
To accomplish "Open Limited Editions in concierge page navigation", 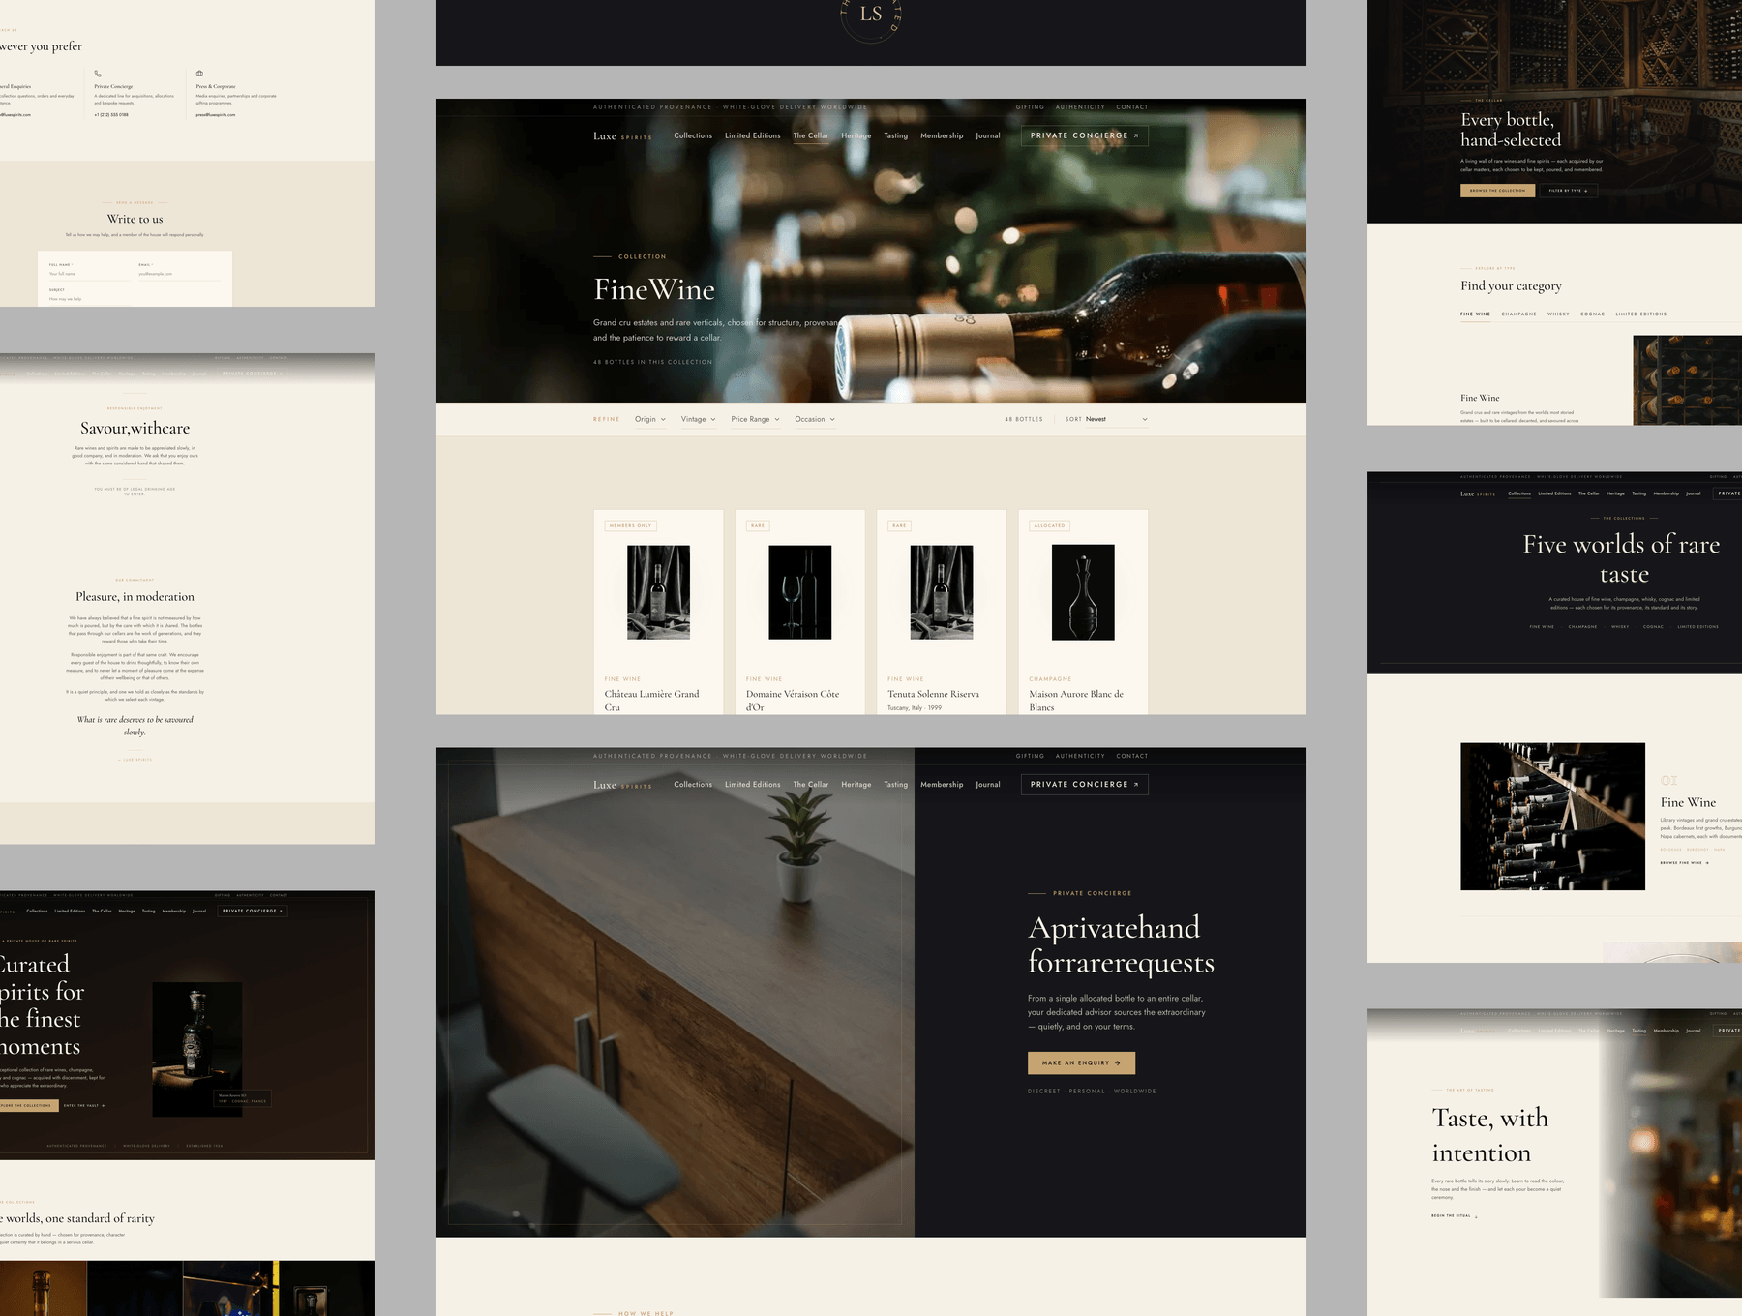I will pos(752,785).
